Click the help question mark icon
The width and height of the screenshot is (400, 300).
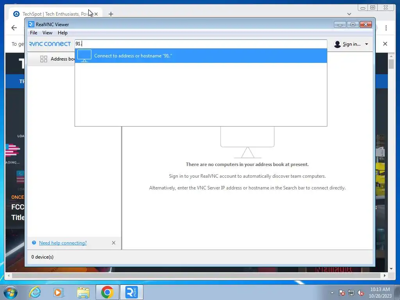pos(34,243)
